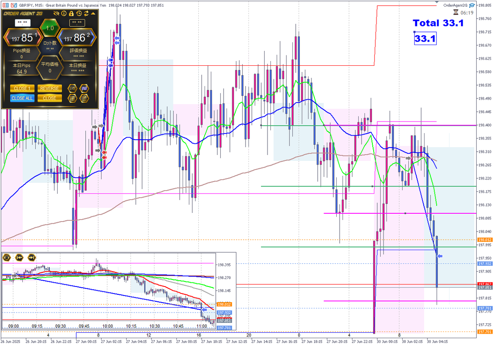Toggle the wave chart hexagon icon
The image size is (497, 346).
tap(84, 88)
